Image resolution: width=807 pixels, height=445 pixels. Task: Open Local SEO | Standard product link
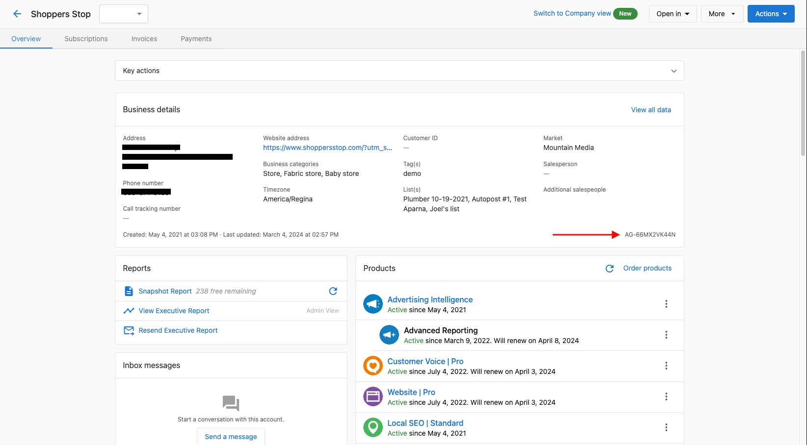(425, 423)
